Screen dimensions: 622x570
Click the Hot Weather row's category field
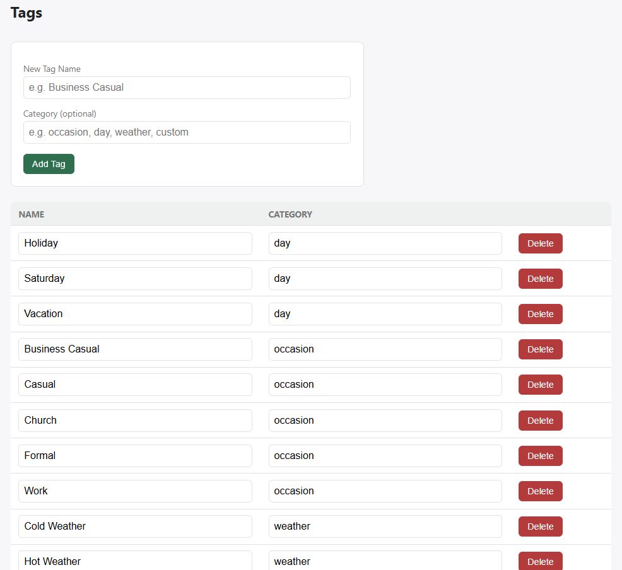[385, 561]
